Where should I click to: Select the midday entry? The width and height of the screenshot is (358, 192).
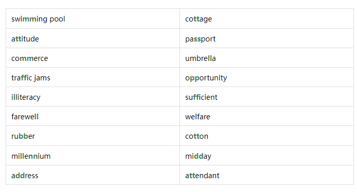pyautogui.click(x=266, y=156)
